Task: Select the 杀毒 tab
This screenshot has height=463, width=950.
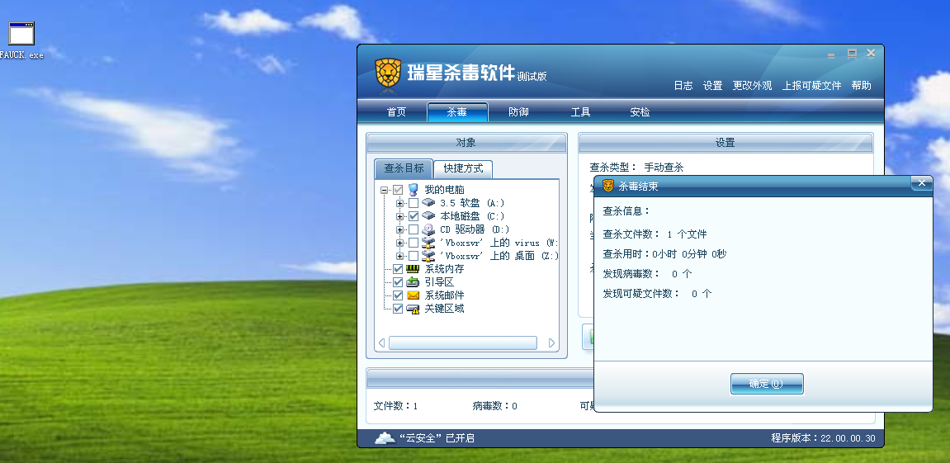Action: coord(456,112)
